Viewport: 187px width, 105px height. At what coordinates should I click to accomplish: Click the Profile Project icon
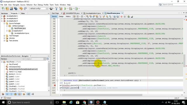[76, 8]
